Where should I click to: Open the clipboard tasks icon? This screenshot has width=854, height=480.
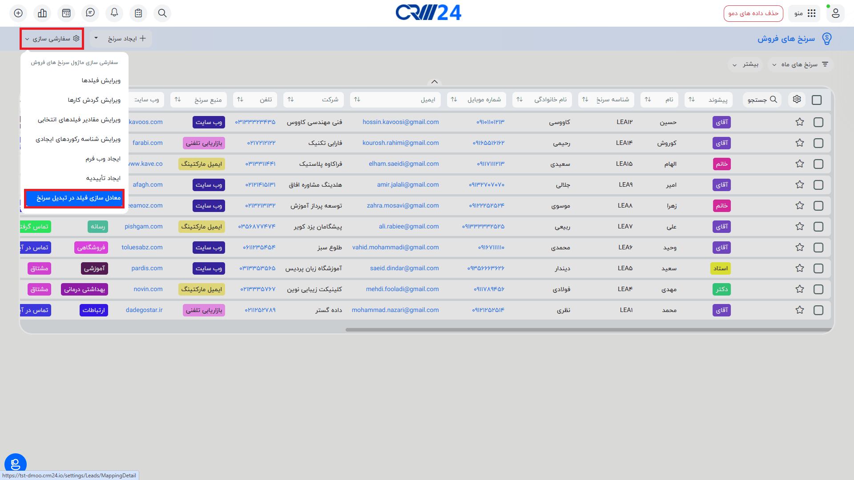pyautogui.click(x=138, y=13)
